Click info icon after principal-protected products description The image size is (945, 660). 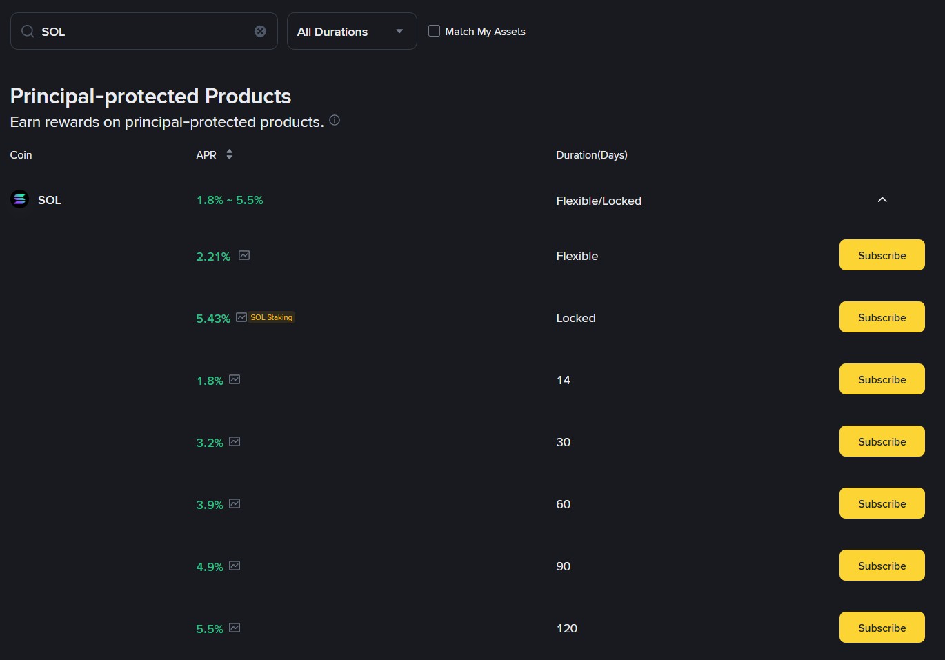(x=335, y=121)
